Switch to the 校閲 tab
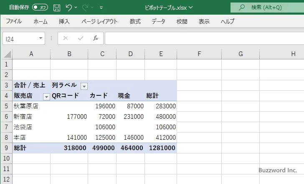 coord(182,21)
